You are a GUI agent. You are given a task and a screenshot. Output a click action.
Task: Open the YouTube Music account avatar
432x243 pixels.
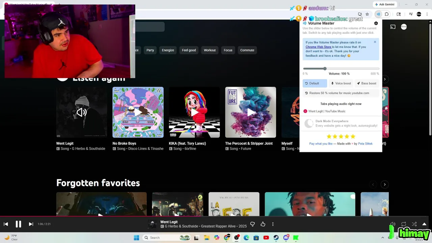coord(404,27)
